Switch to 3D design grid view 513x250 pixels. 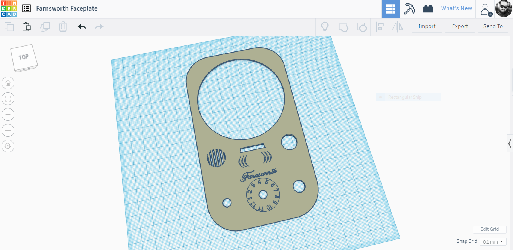coord(391,9)
